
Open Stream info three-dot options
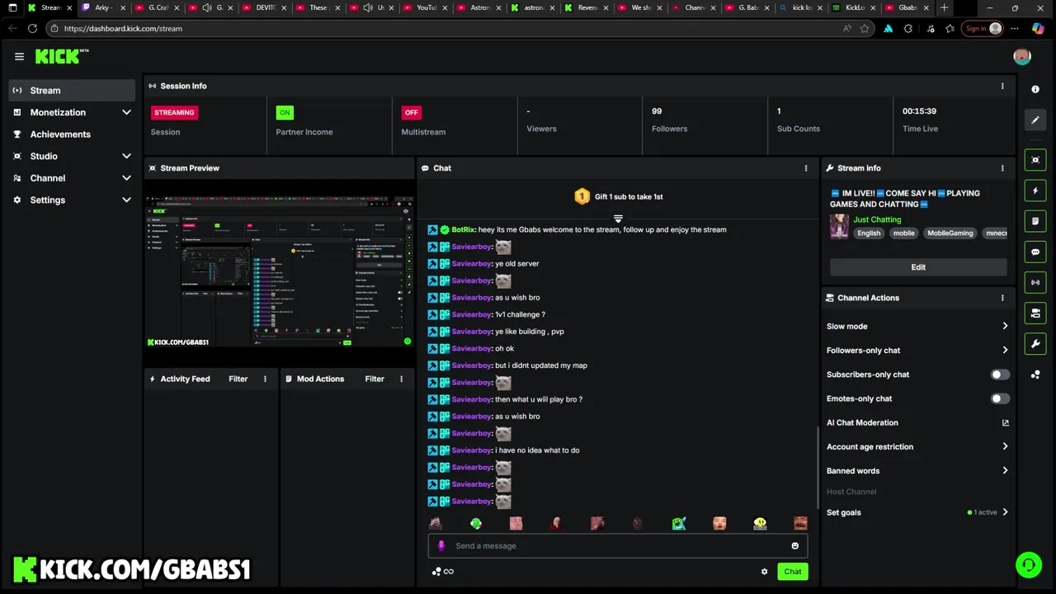[x=1002, y=168]
